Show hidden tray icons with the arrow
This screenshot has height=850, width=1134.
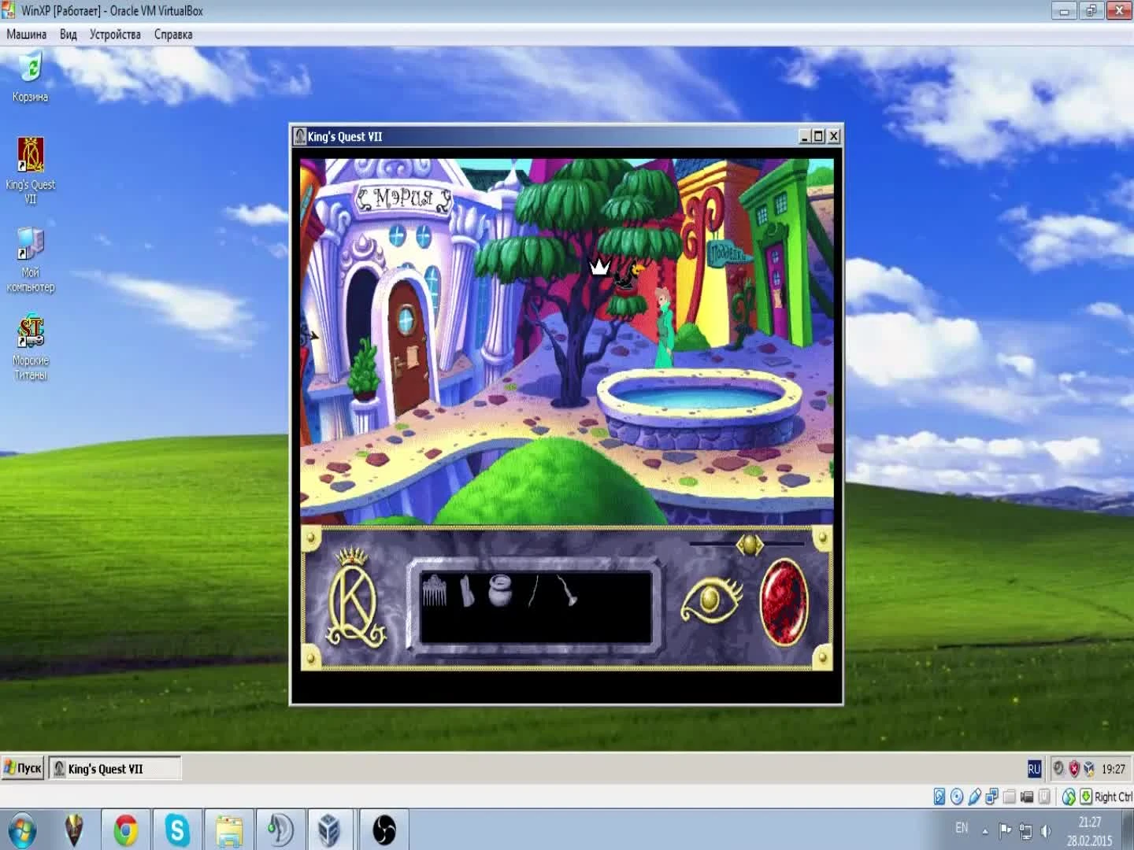[984, 831]
